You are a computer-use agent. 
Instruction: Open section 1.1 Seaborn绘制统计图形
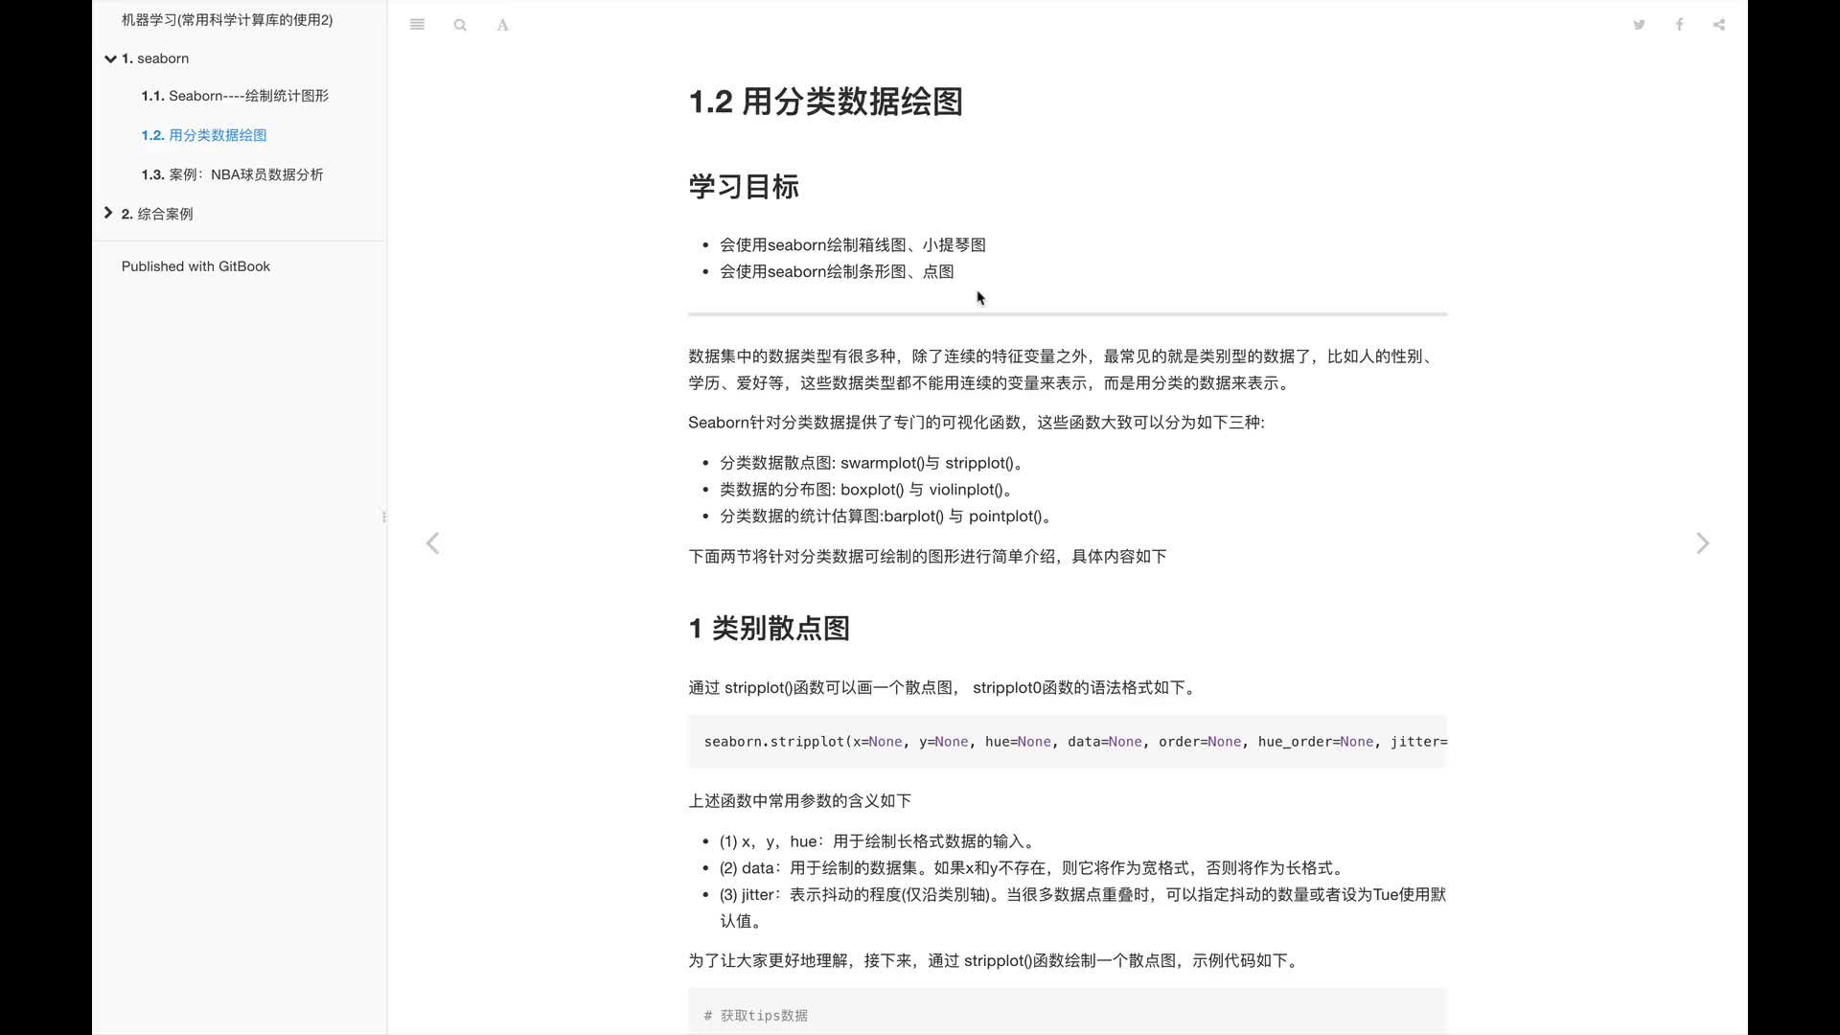(x=235, y=96)
